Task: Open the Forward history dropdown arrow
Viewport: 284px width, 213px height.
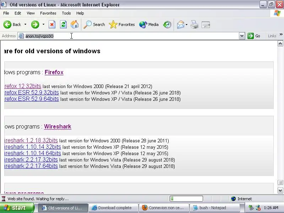Action: 43,24
